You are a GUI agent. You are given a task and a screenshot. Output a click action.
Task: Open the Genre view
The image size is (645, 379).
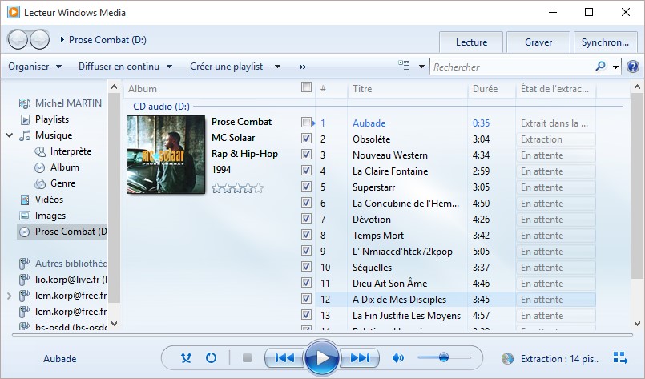(x=63, y=183)
